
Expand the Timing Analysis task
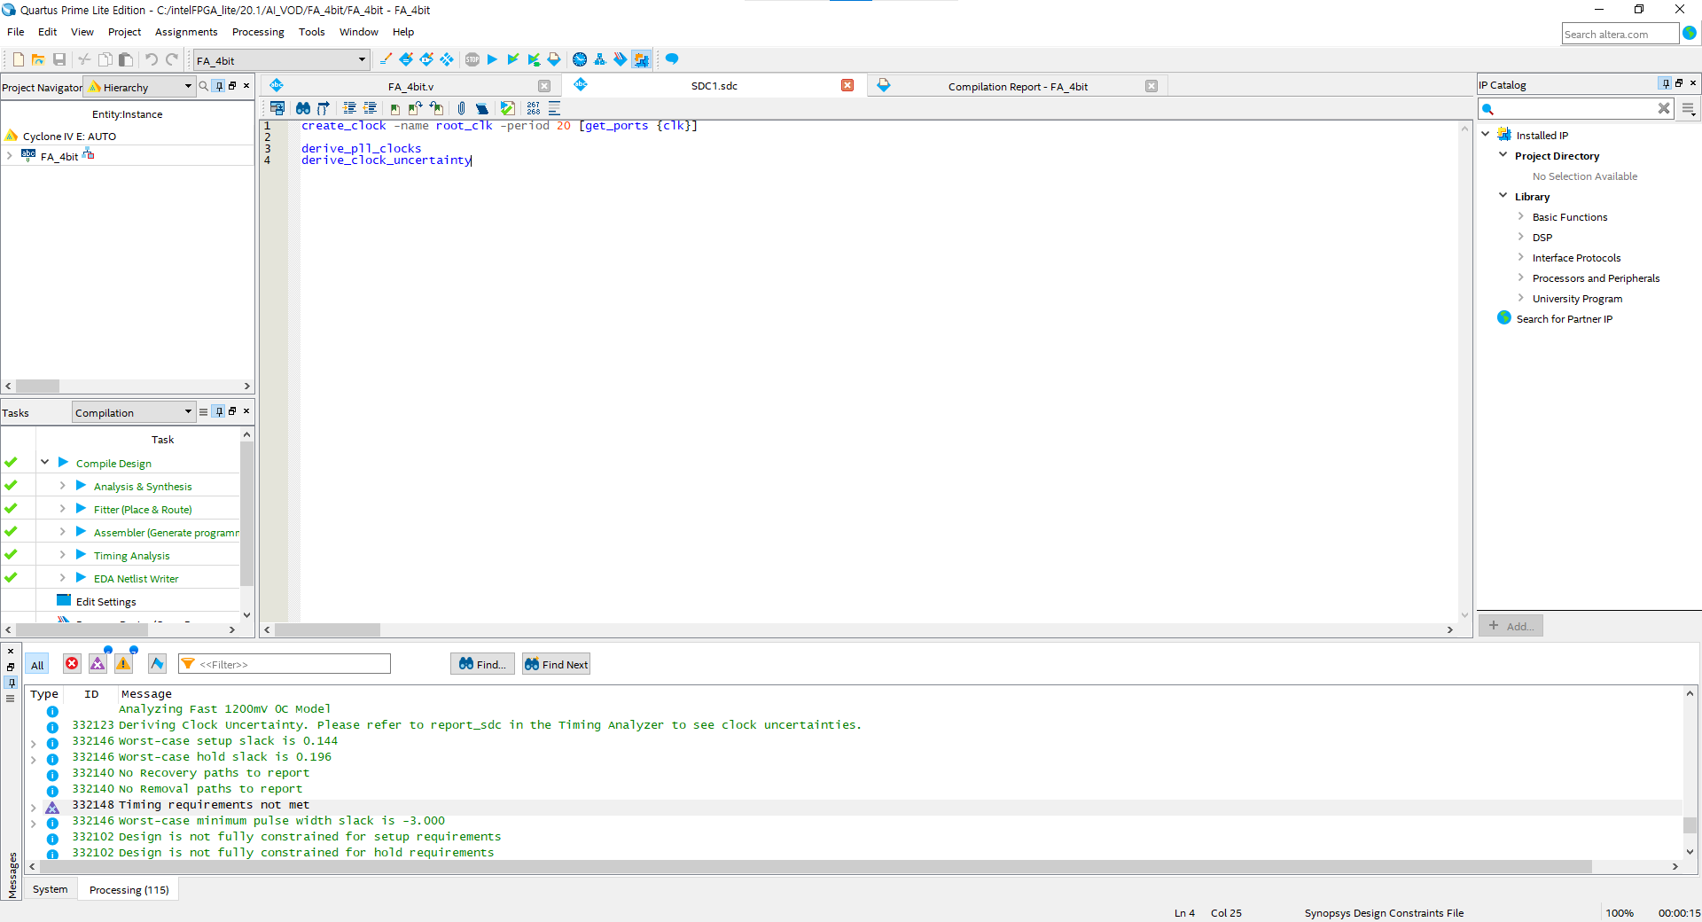[x=62, y=555]
